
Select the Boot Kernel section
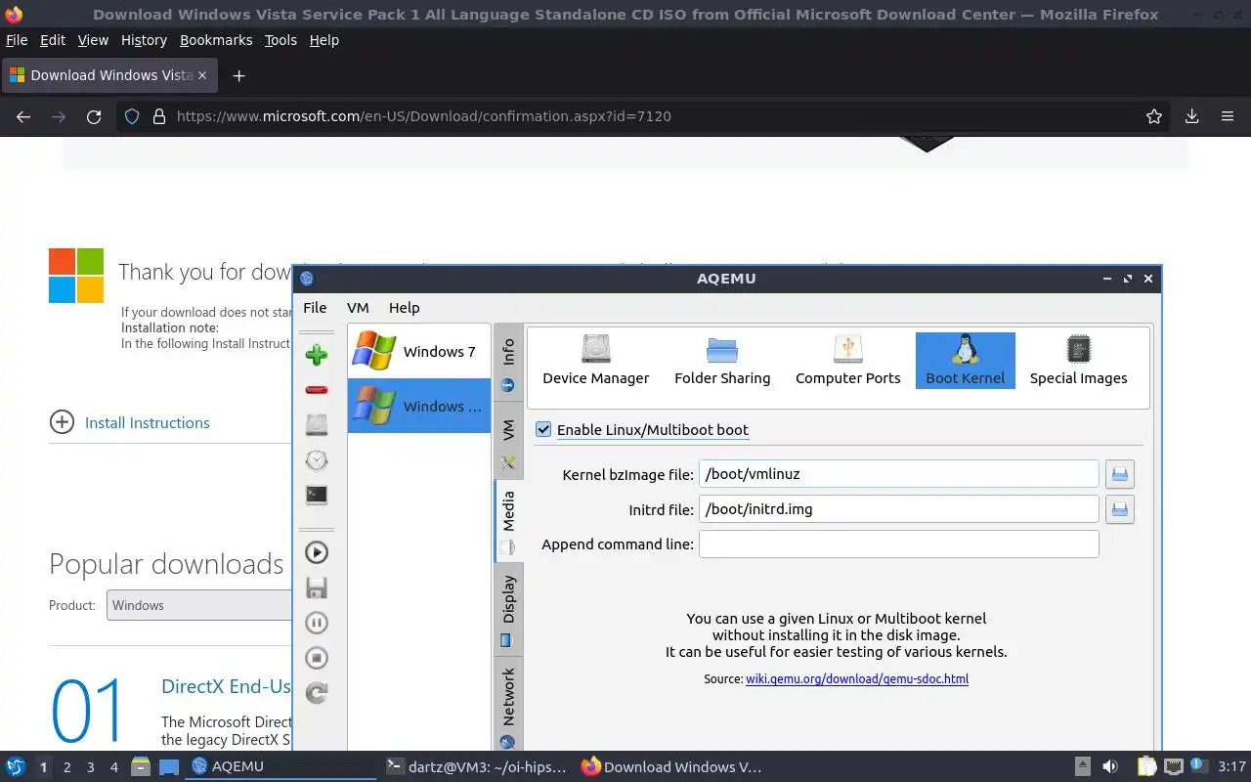point(966,361)
